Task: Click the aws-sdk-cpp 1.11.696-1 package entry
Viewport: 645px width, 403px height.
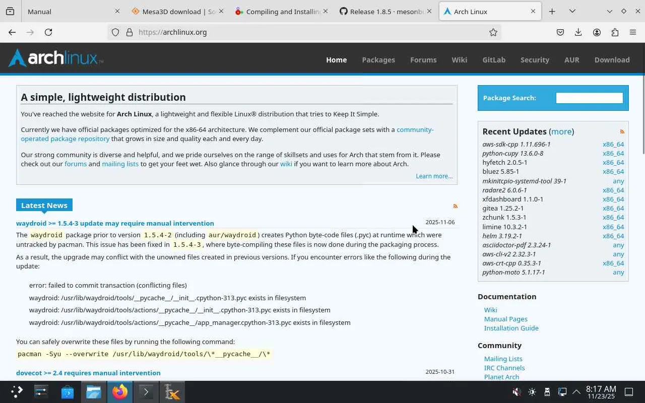Action: coord(517,144)
